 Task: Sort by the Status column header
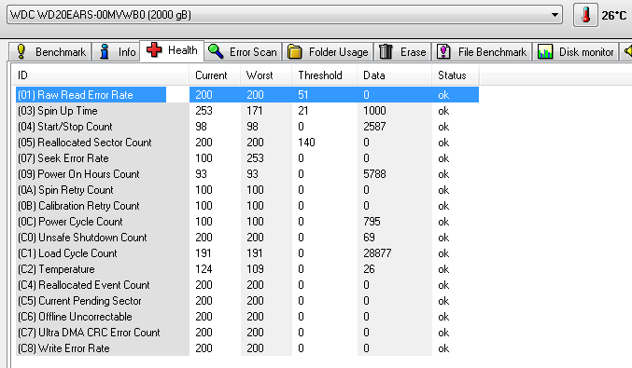455,75
